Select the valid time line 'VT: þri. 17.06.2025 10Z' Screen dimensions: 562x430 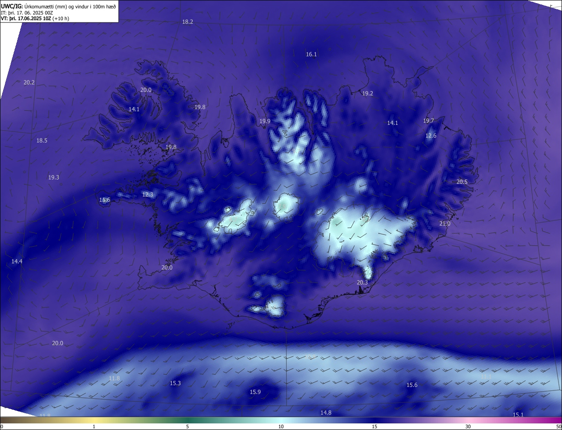(x=26, y=18)
